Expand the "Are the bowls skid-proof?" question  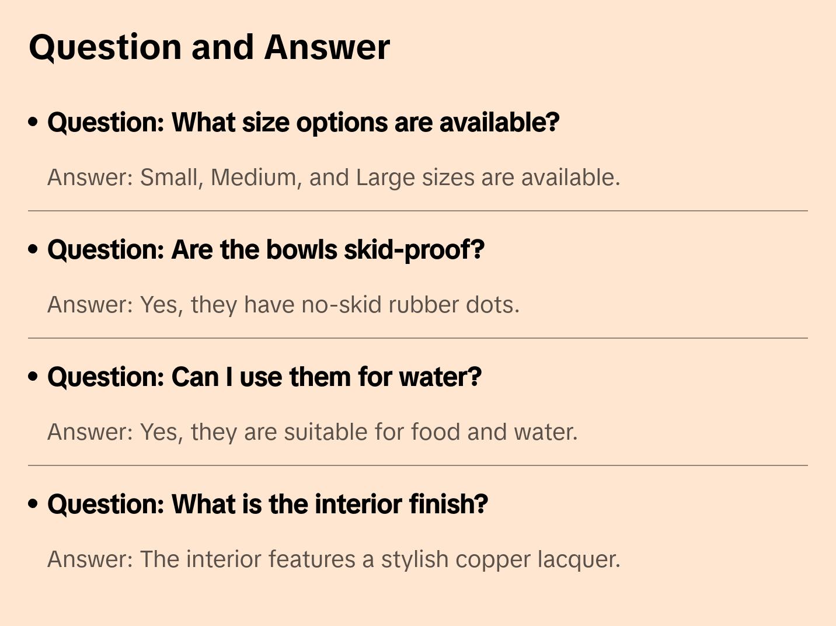(266, 250)
